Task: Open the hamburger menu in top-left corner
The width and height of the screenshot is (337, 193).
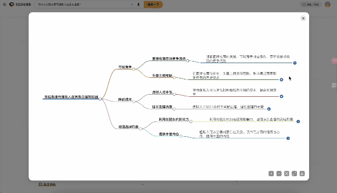Action: 4,4
